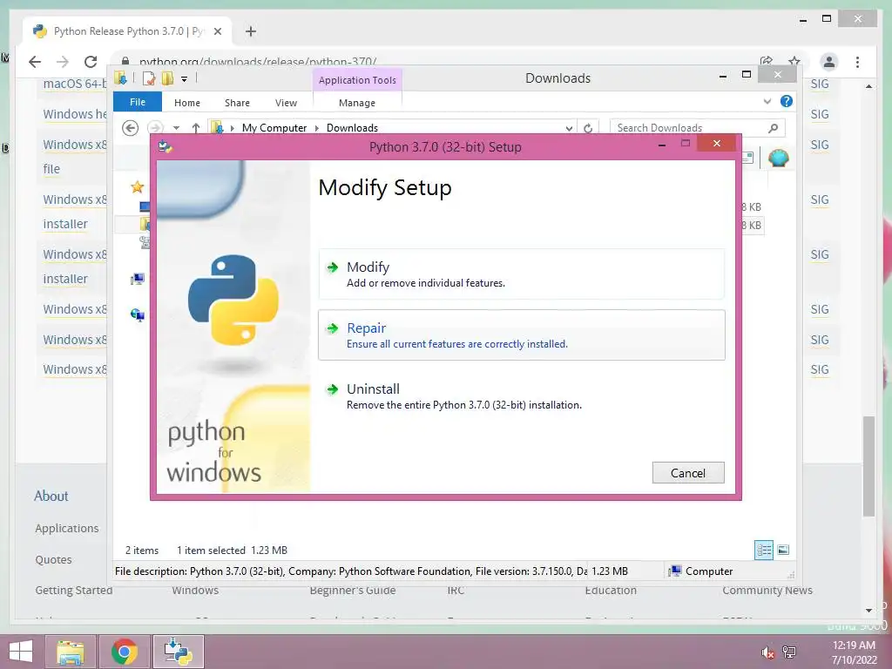Open Community News footer link

[767, 590]
